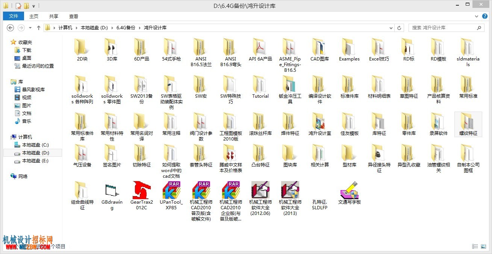Select 暴风影视库 in the libraries
This screenshot has height=254, width=492.
[33, 89]
